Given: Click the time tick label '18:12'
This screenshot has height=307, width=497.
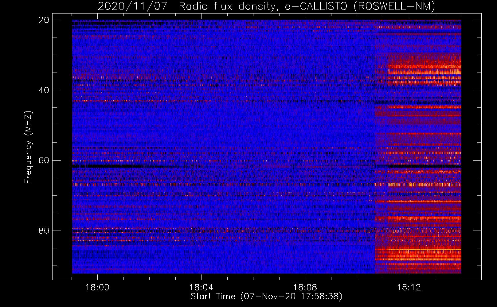Looking at the screenshot, I should click(409, 288).
